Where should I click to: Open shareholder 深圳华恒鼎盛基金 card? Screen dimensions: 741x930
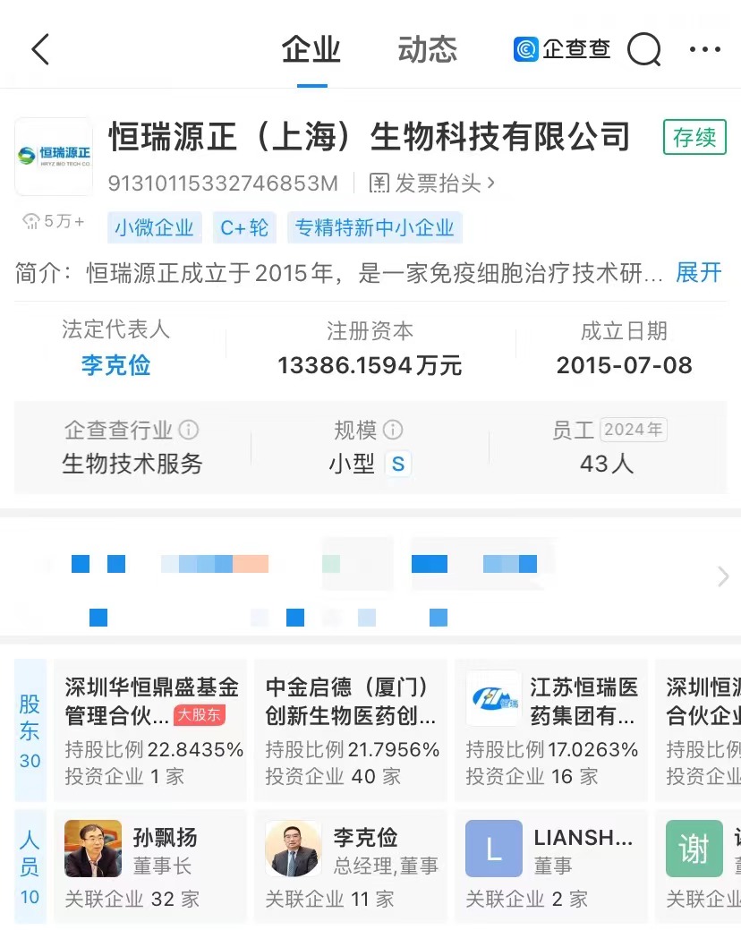click(150, 730)
